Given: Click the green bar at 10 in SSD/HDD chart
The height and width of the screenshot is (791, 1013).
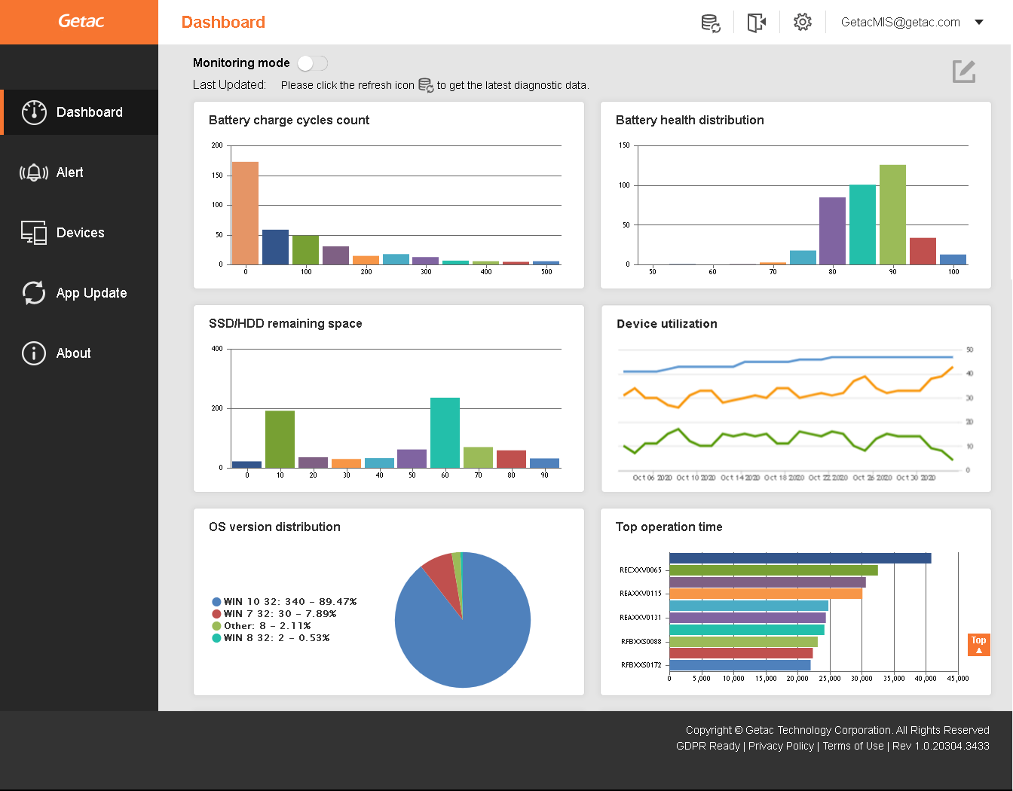Looking at the screenshot, I should pyautogui.click(x=280, y=439).
